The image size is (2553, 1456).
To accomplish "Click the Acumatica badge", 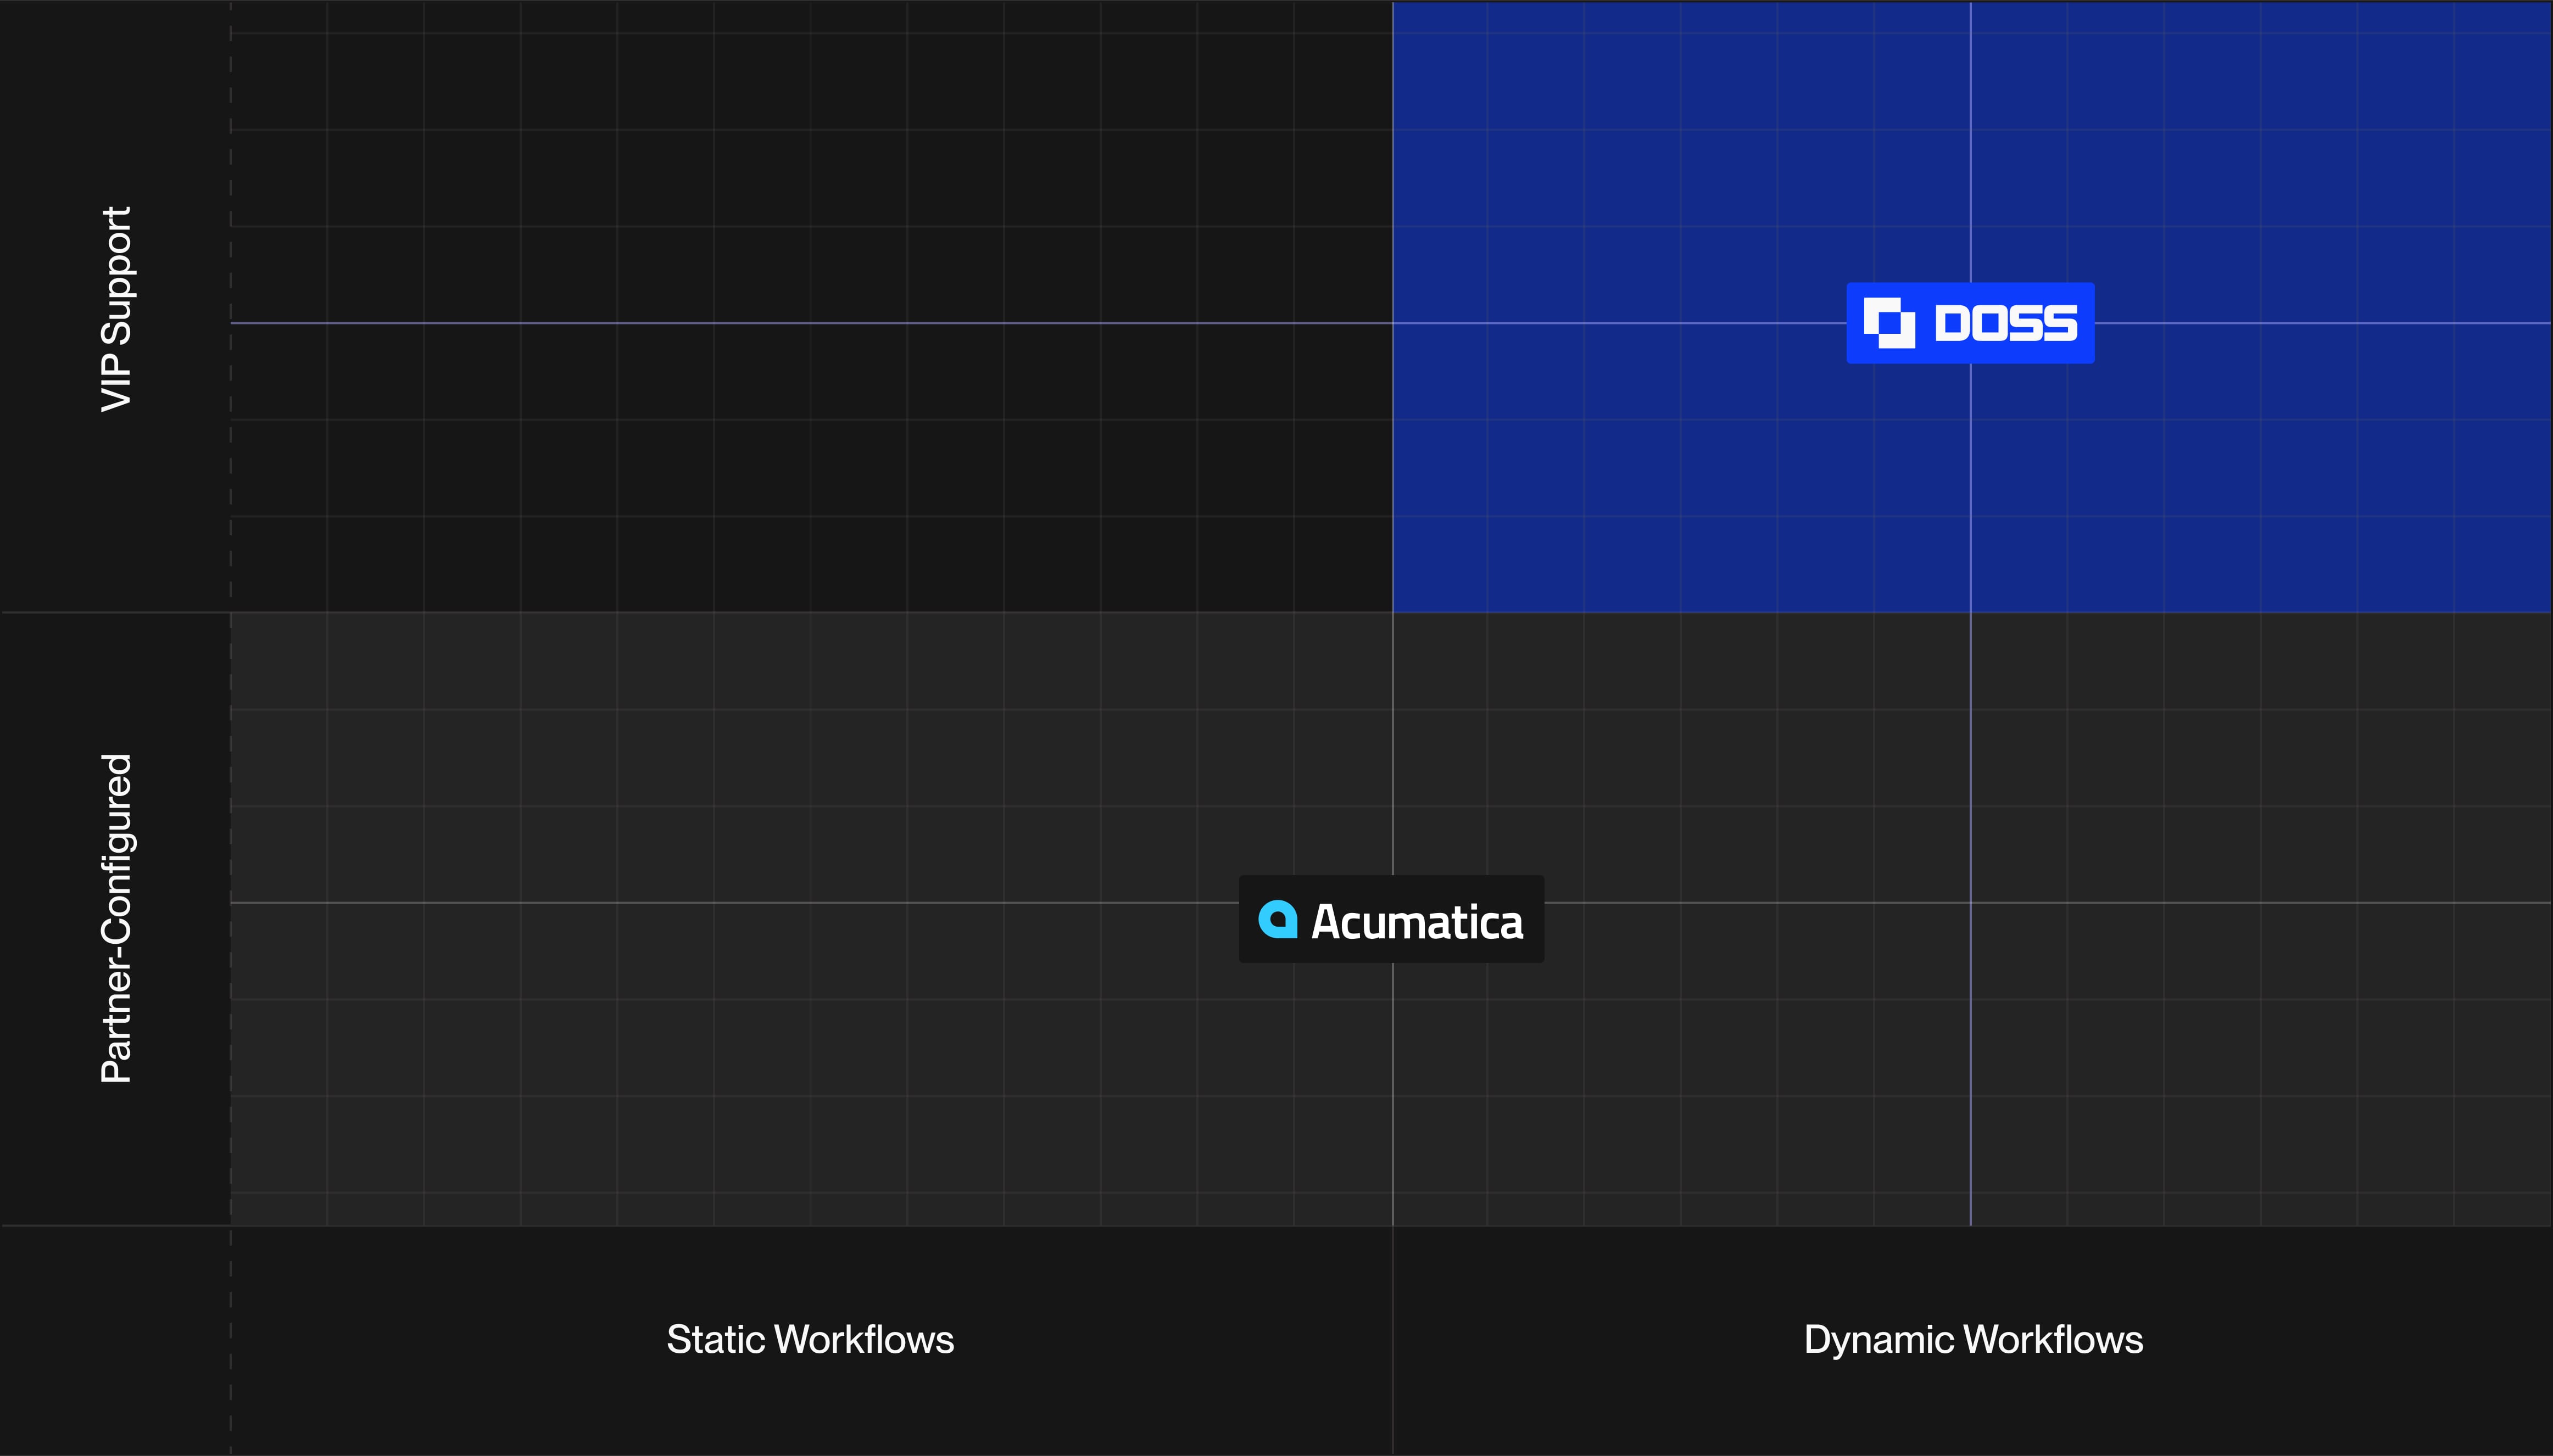I will click(x=1391, y=920).
